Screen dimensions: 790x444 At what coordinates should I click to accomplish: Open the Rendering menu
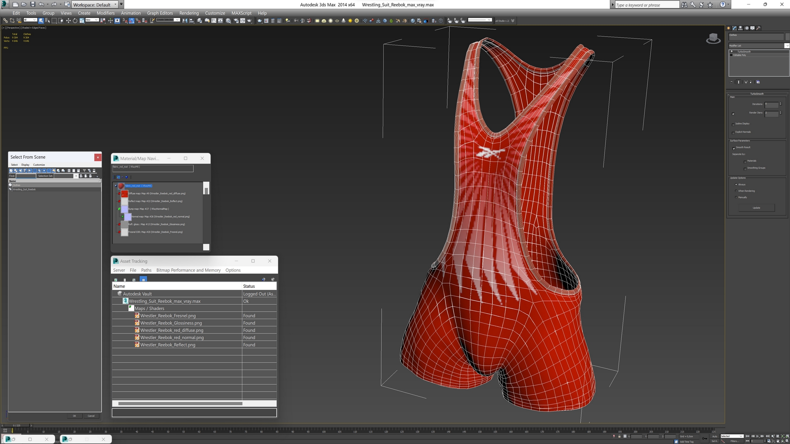click(189, 13)
